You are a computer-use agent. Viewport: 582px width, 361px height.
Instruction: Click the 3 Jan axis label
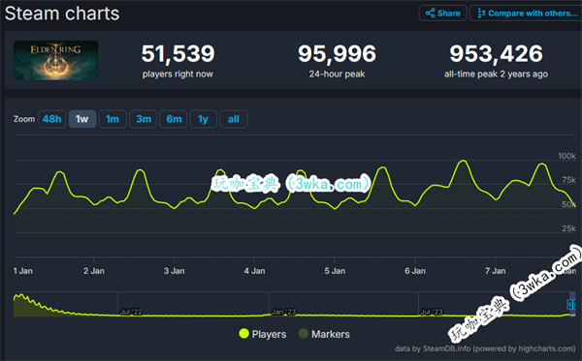coord(174,271)
